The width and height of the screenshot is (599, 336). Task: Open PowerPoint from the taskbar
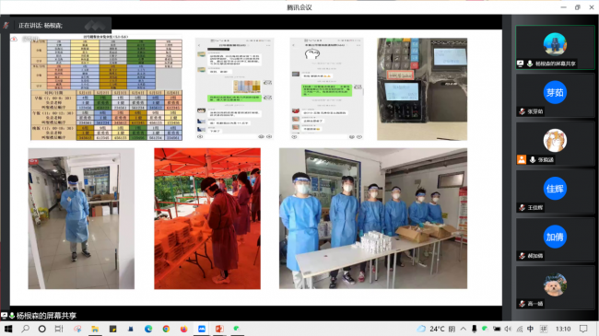(x=219, y=329)
